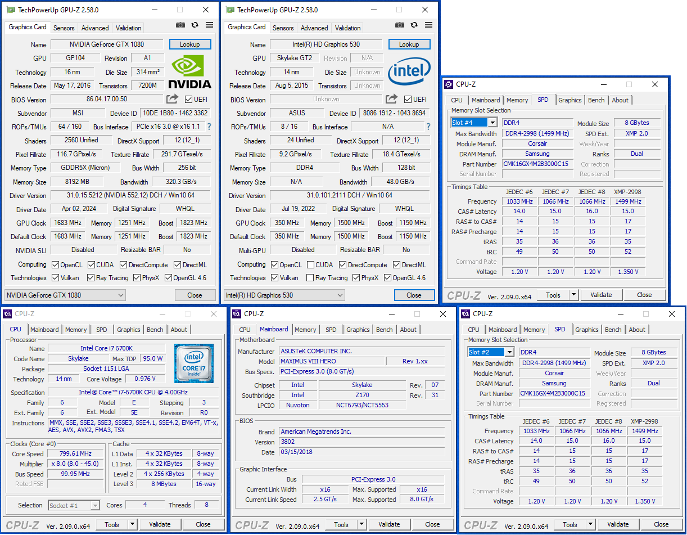
Task: Click the Part Number field in Slot #4 window
Action: click(x=537, y=164)
